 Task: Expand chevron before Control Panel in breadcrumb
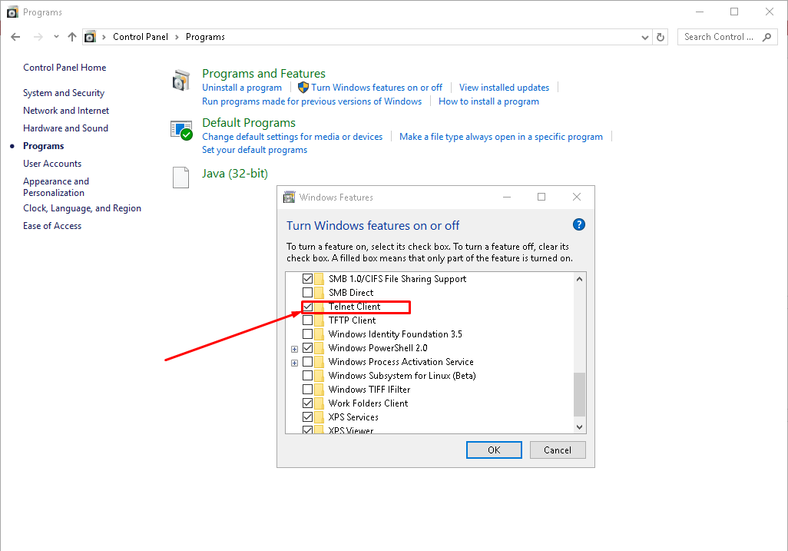pos(104,37)
